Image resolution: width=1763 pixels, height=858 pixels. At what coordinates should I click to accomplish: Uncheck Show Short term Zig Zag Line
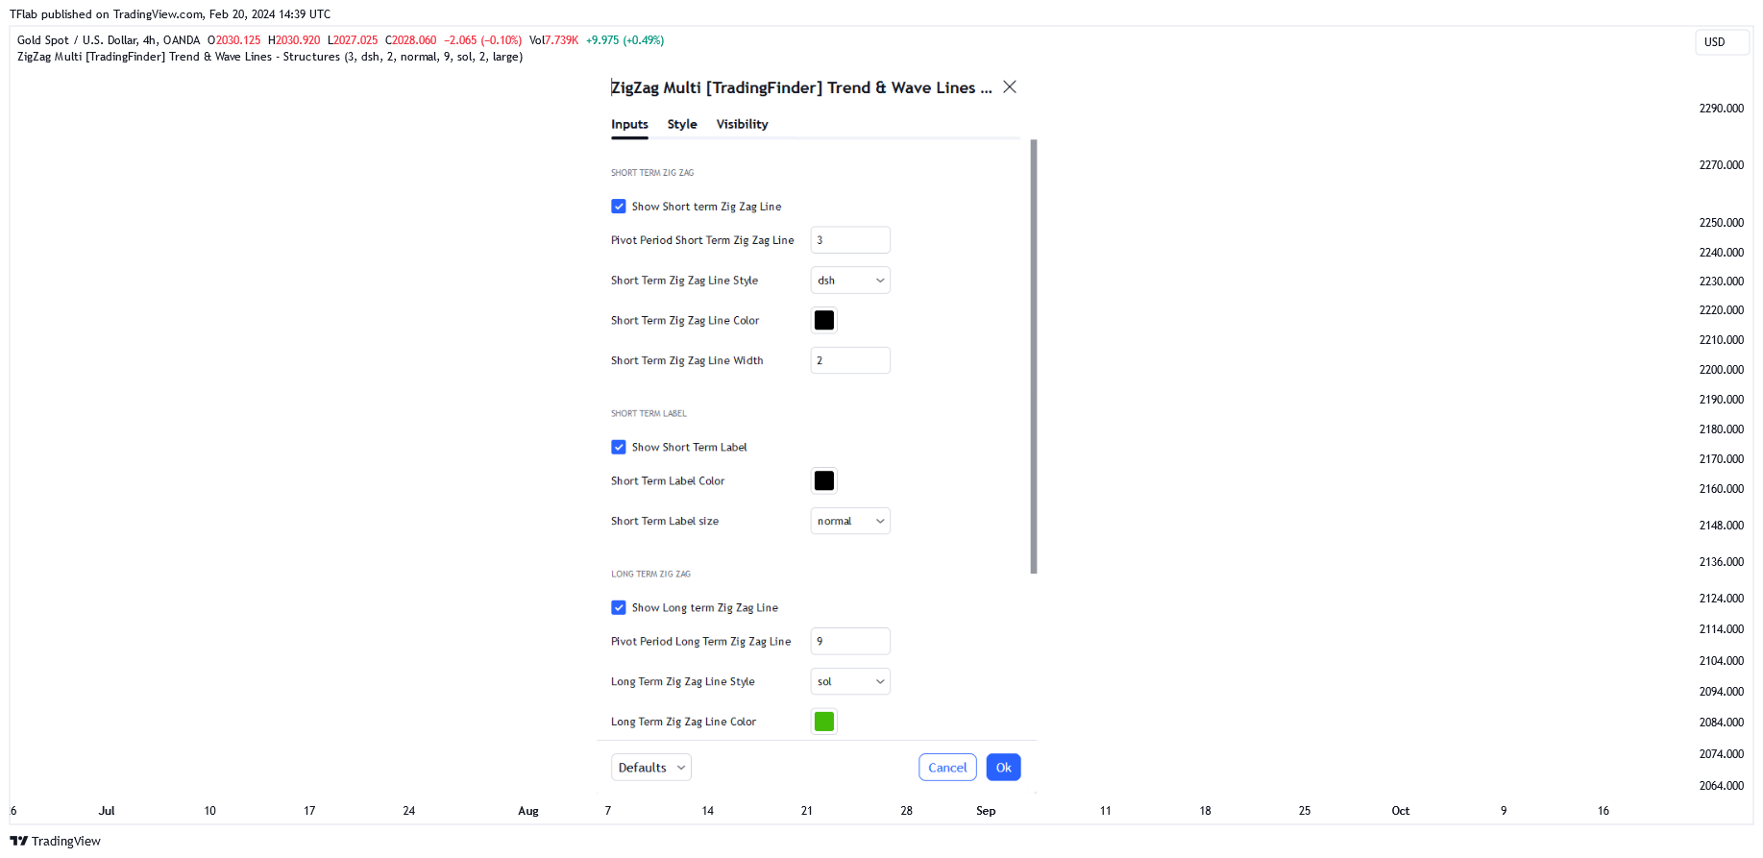click(619, 207)
